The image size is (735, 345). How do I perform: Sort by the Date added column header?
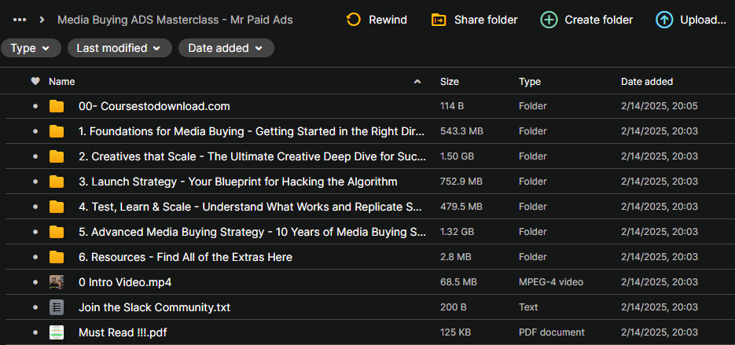click(x=647, y=82)
